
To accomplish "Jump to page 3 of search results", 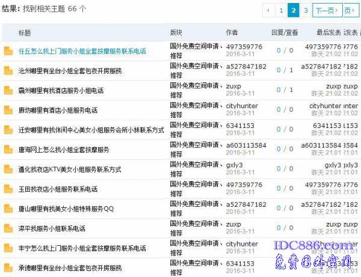I will coord(306,10).
